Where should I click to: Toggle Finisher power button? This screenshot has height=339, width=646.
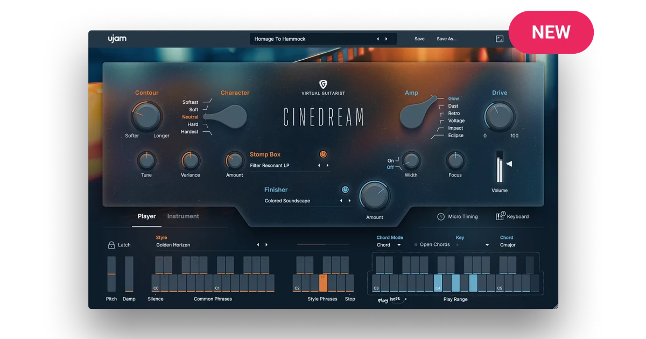[x=345, y=189]
